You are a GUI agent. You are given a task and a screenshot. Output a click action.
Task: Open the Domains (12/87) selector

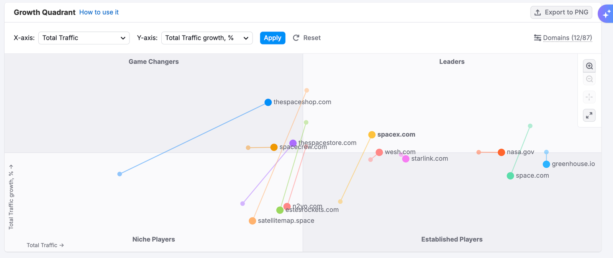click(567, 38)
